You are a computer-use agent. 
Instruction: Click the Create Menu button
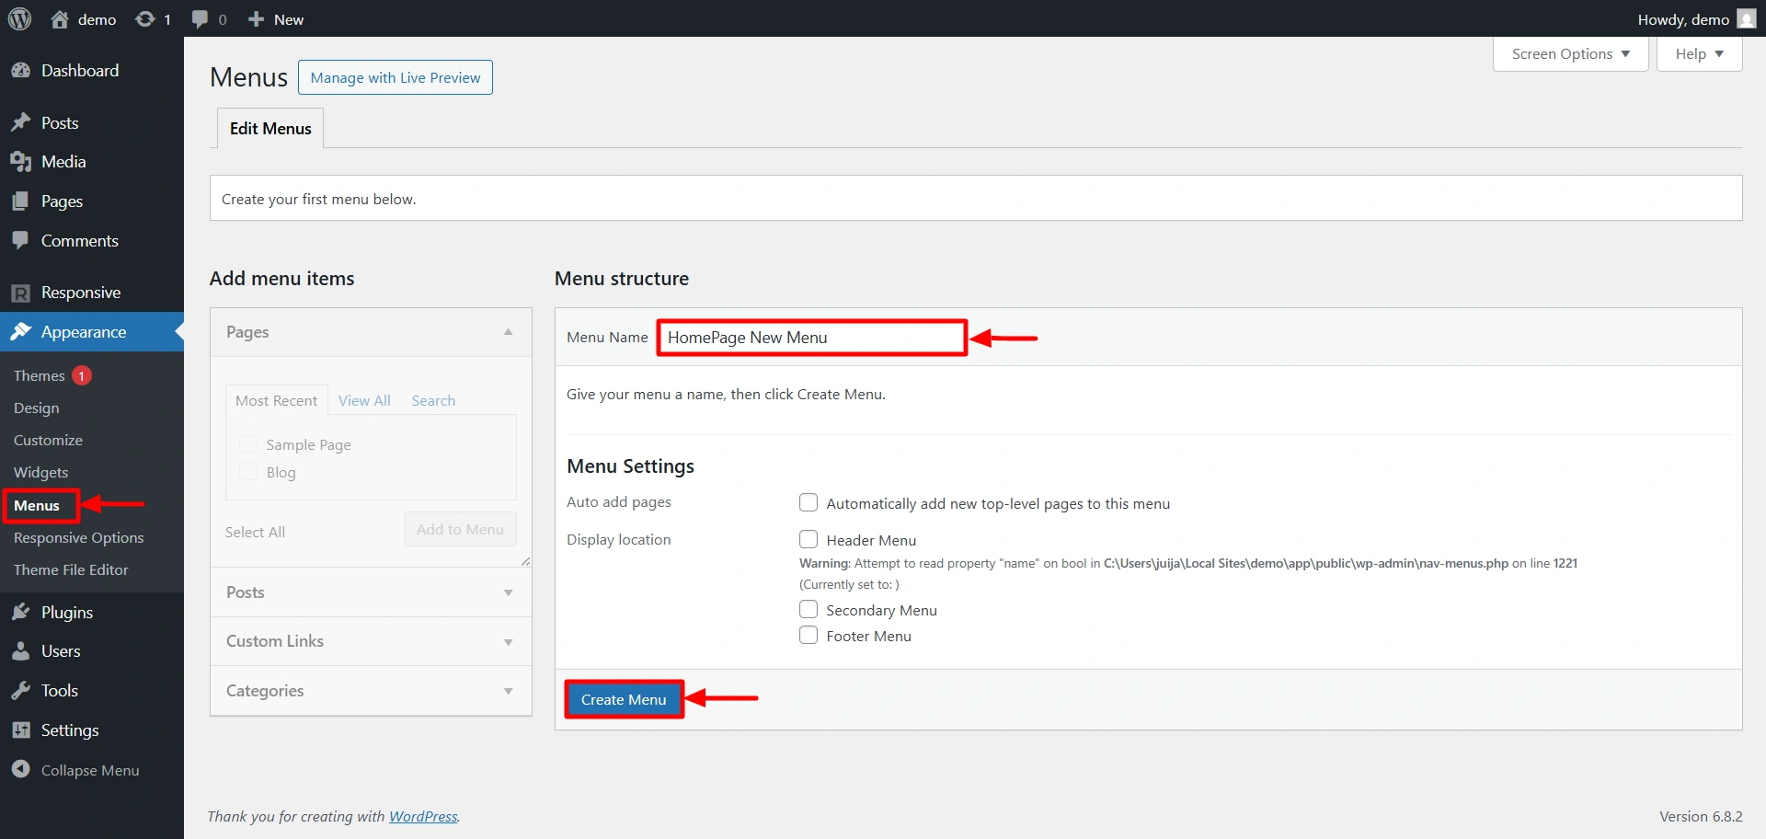624,699
